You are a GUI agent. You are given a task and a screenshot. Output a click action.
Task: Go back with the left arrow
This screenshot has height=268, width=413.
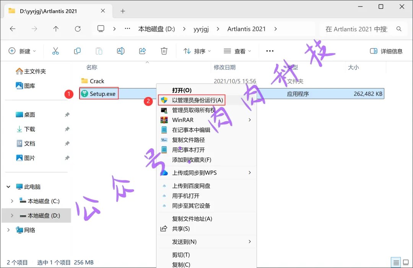13,29
